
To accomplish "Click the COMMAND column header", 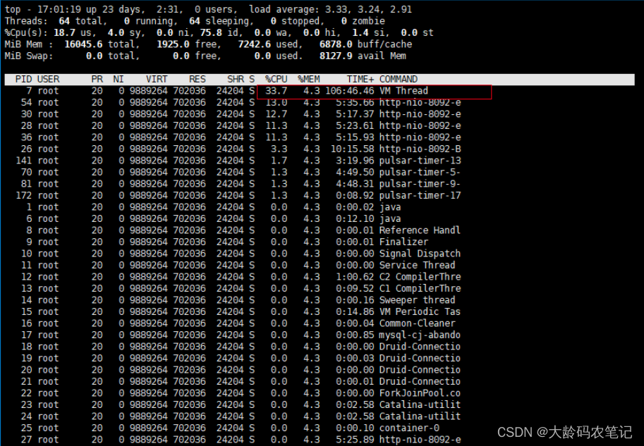I will coord(399,79).
